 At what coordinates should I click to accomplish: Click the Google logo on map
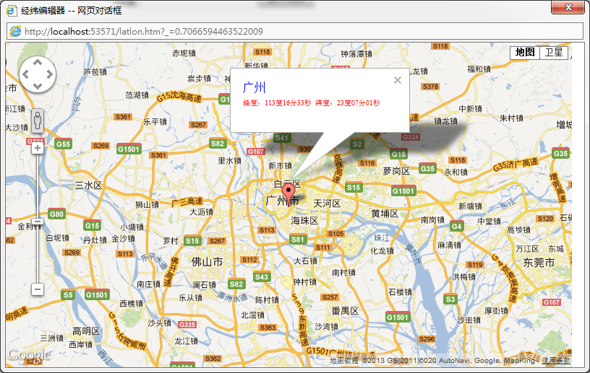tap(30, 354)
